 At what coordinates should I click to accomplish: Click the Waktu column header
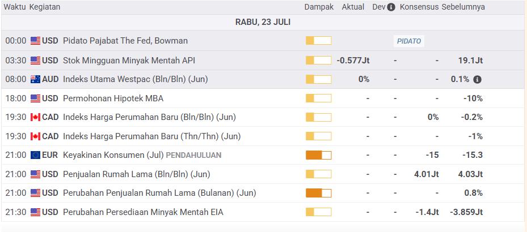tap(15, 7)
